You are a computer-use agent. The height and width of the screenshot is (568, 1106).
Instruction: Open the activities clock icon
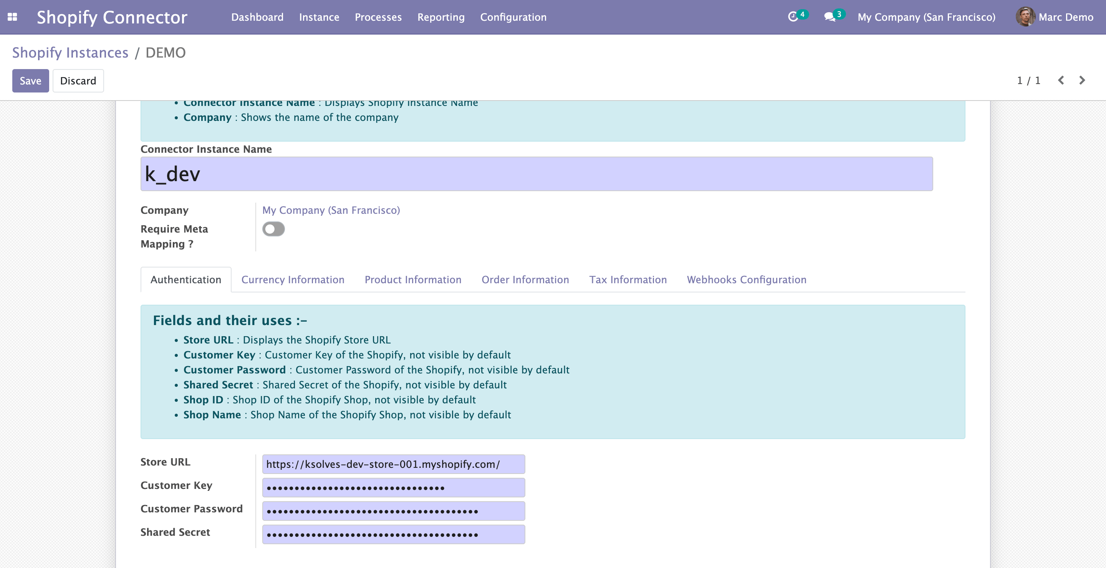[793, 17]
